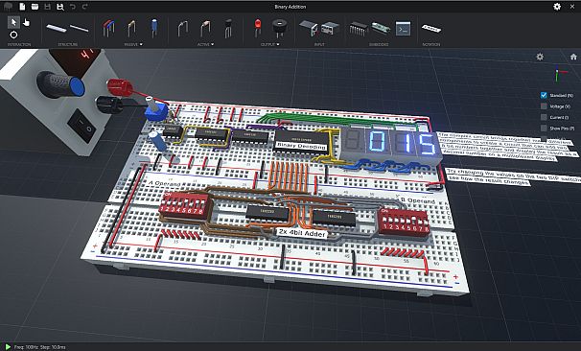Uncheck the Standard view checkbox
This screenshot has height=351, width=581.
tap(544, 95)
